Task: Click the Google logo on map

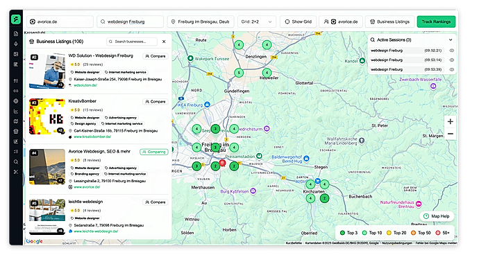Action: click(34, 241)
